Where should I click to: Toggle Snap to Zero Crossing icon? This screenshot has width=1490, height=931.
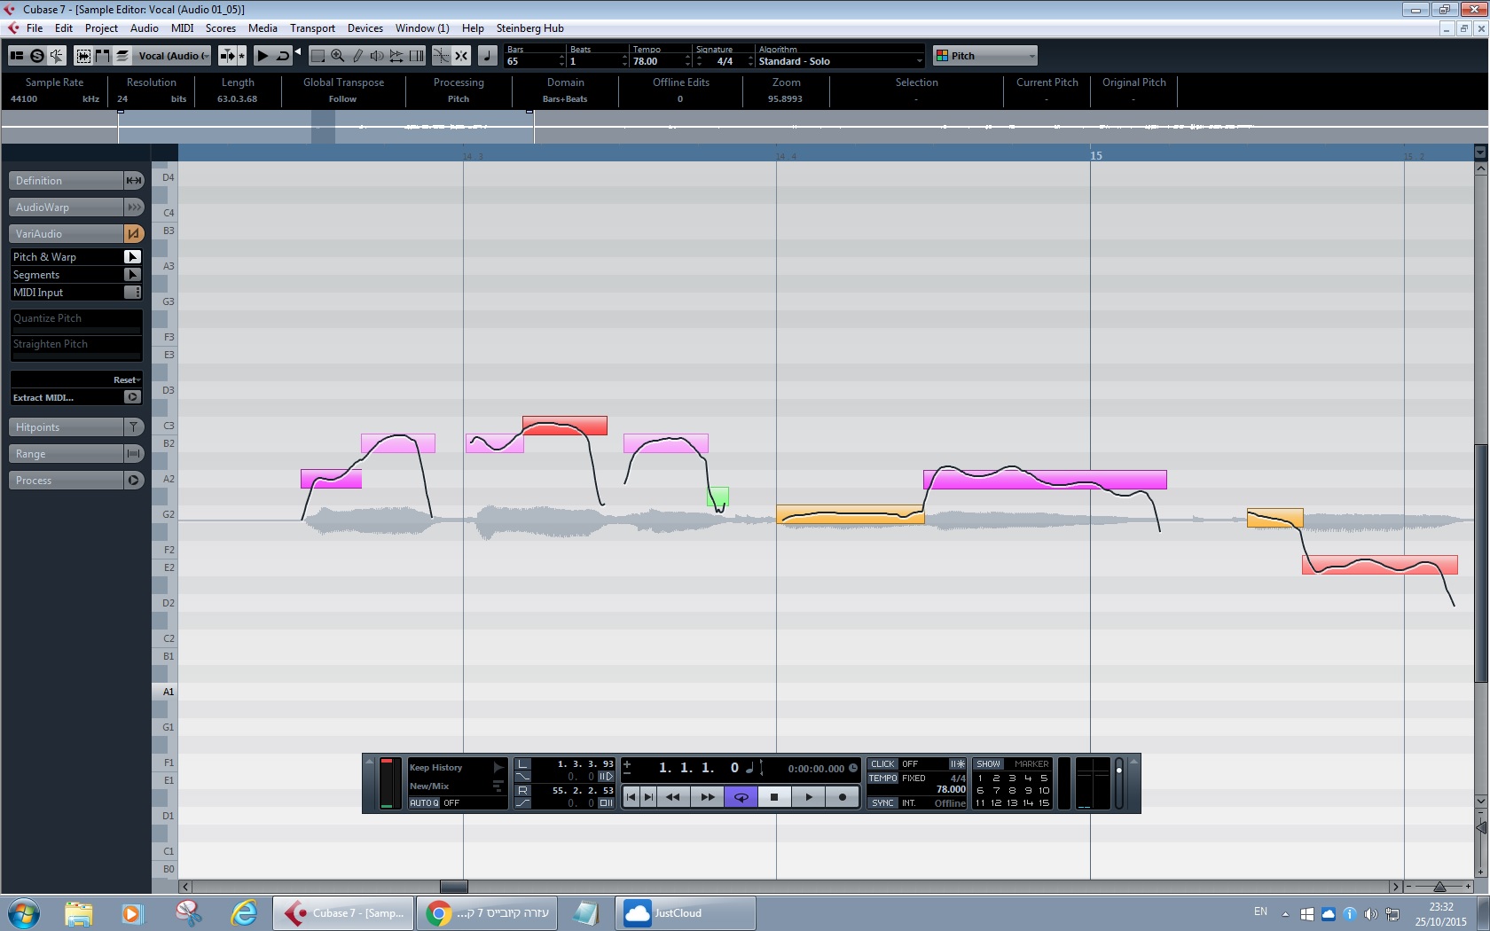(441, 56)
